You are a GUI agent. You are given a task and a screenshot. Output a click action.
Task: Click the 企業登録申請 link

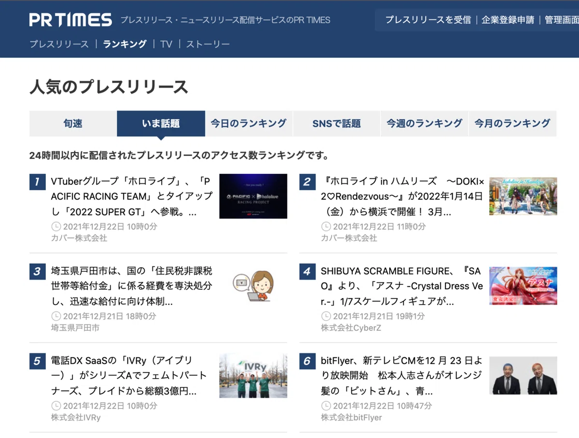pos(508,20)
